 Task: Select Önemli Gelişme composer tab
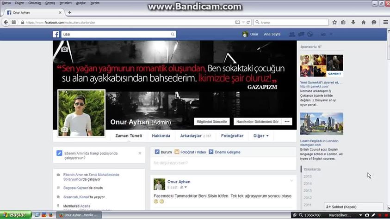point(224,152)
